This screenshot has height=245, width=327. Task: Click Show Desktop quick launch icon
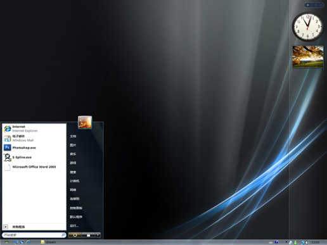pyautogui.click(x=16, y=242)
